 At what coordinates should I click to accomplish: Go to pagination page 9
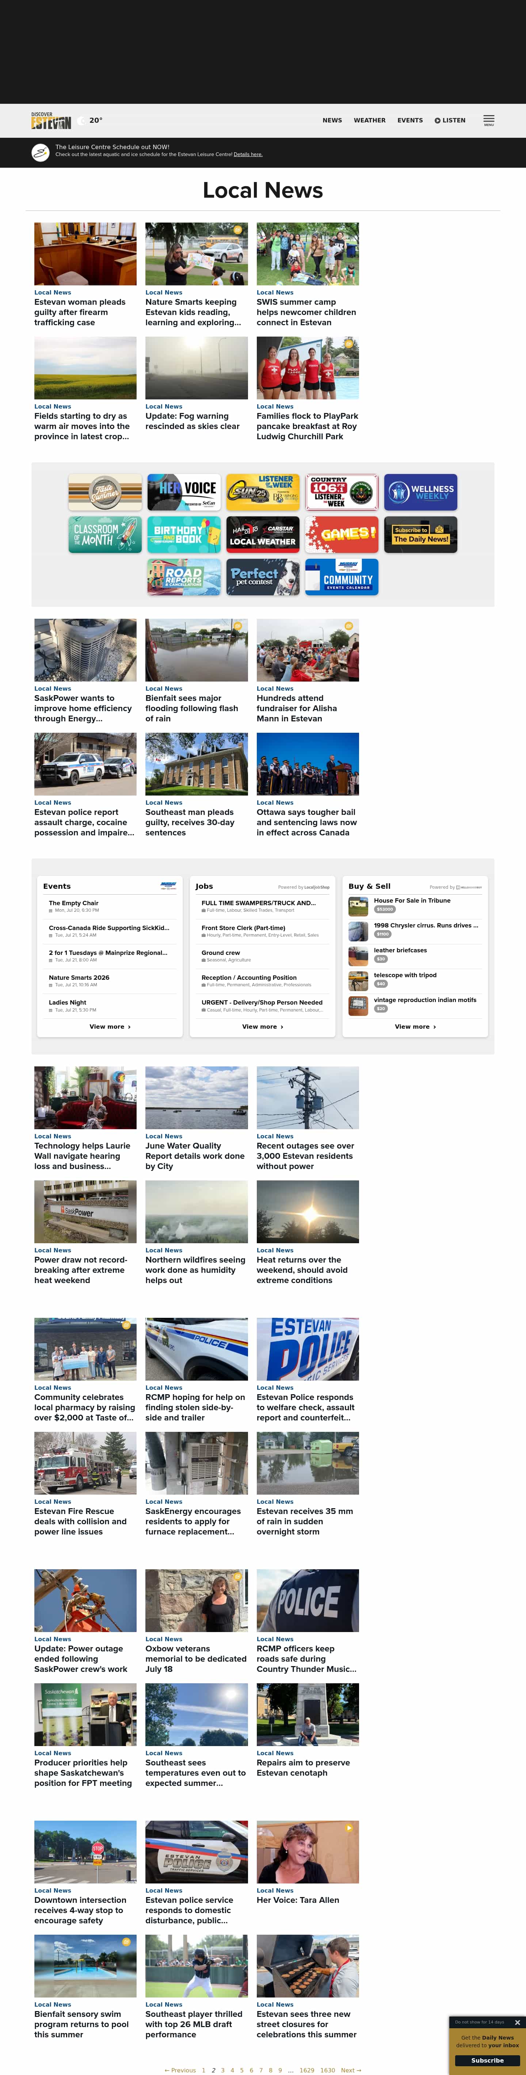pos(280,2070)
